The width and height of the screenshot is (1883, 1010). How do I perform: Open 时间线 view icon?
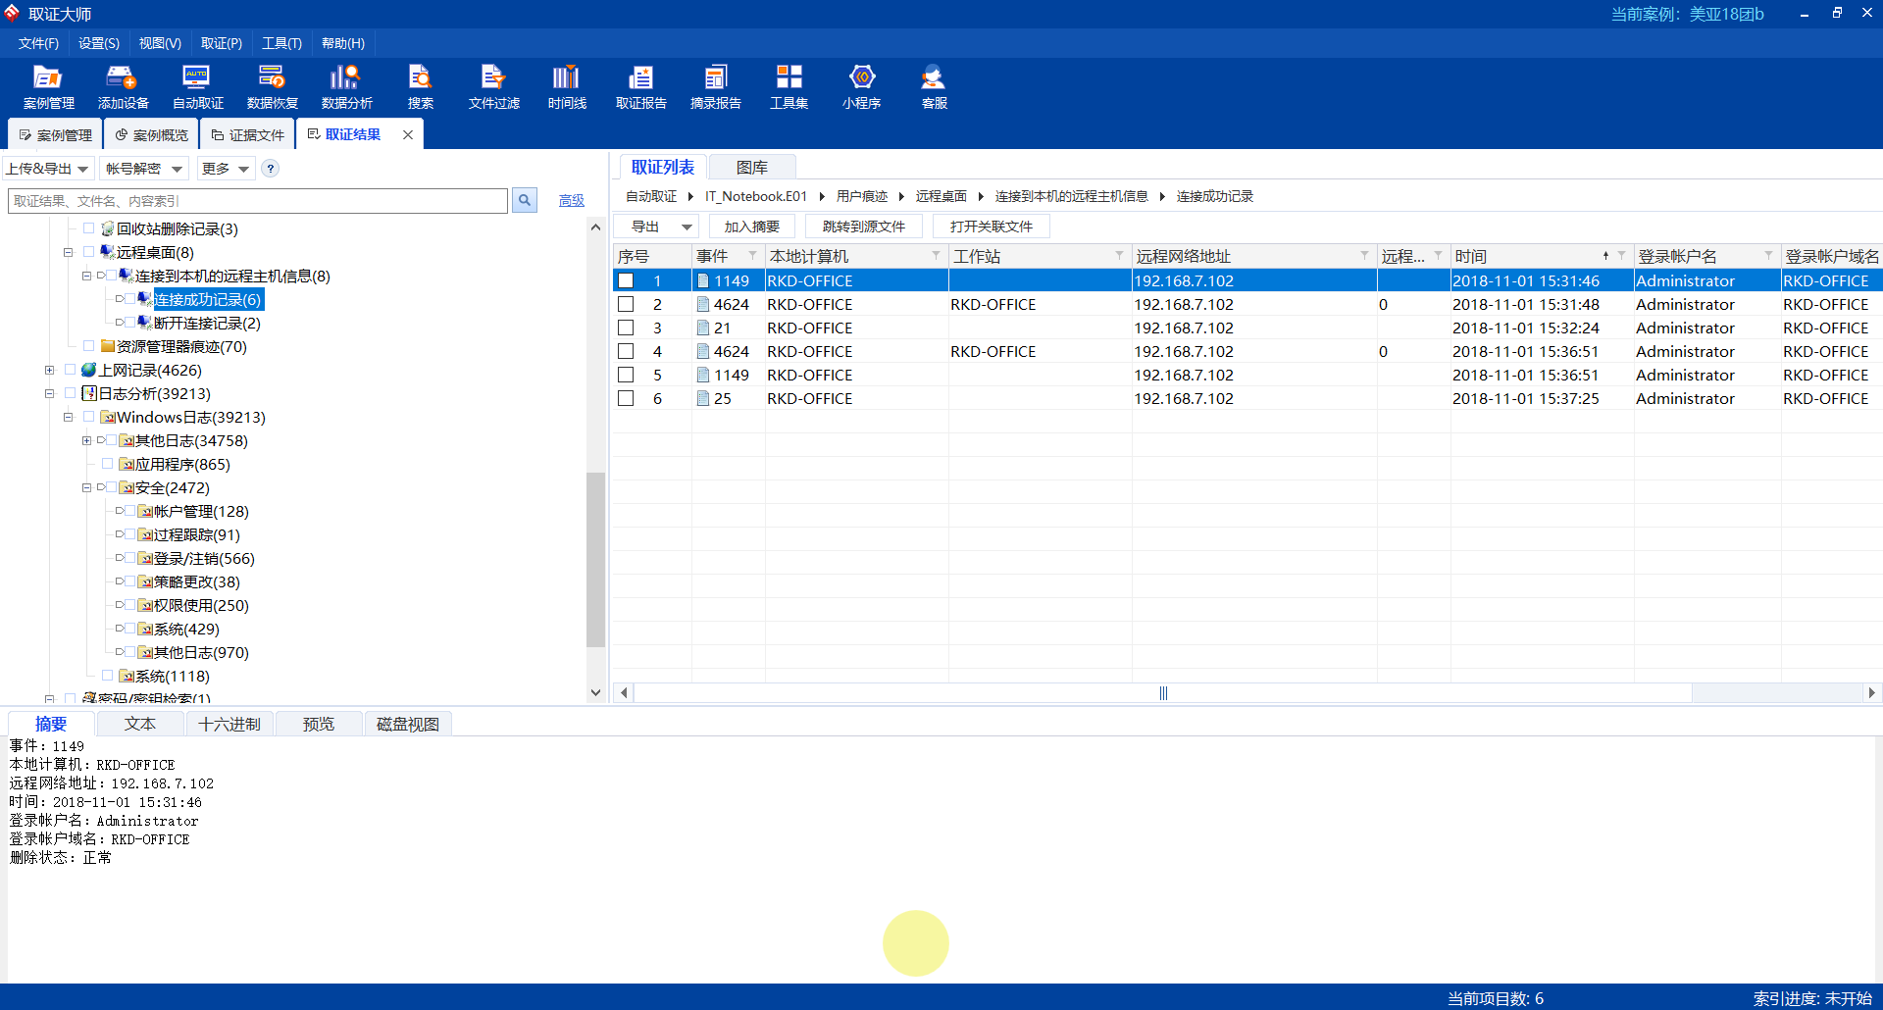pos(567,87)
